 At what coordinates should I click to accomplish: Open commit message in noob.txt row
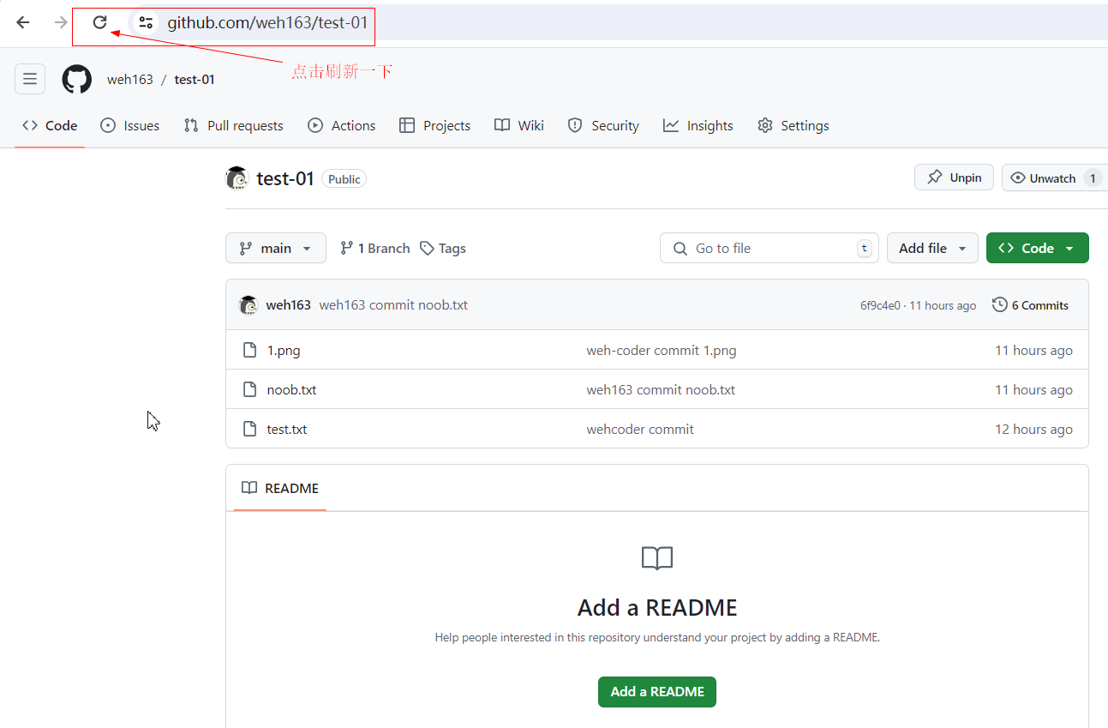661,389
